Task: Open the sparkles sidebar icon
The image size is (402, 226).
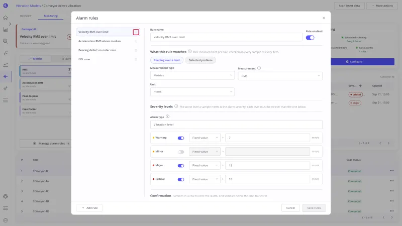Action: pos(6,88)
